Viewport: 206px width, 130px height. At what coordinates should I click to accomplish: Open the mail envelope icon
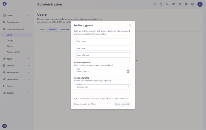174,4
